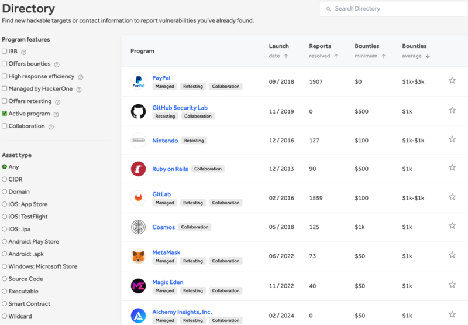Image resolution: width=468 pixels, height=325 pixels.
Task: Click the Magic Eden logo
Action: [138, 286]
